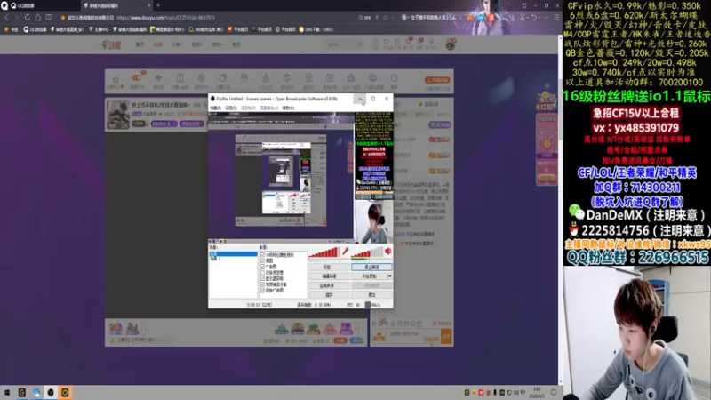
Task: Open the 设定档 menu in OBS
Action: tap(248, 108)
